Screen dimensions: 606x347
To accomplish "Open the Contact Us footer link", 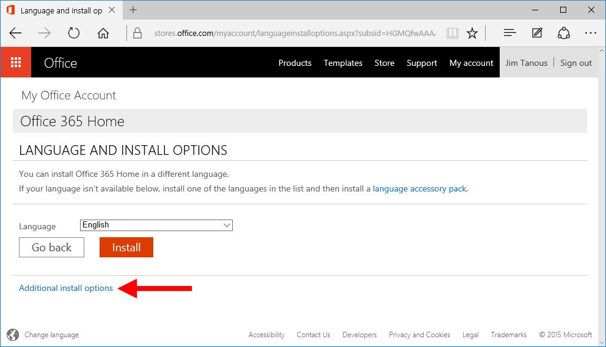I will coord(313,335).
